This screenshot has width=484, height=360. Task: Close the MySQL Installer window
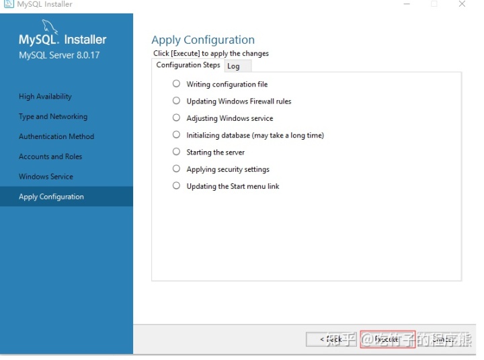point(462,4)
